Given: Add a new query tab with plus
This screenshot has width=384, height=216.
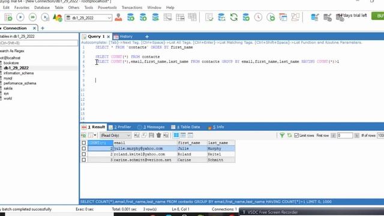Looking at the screenshot, I should tap(147, 37).
